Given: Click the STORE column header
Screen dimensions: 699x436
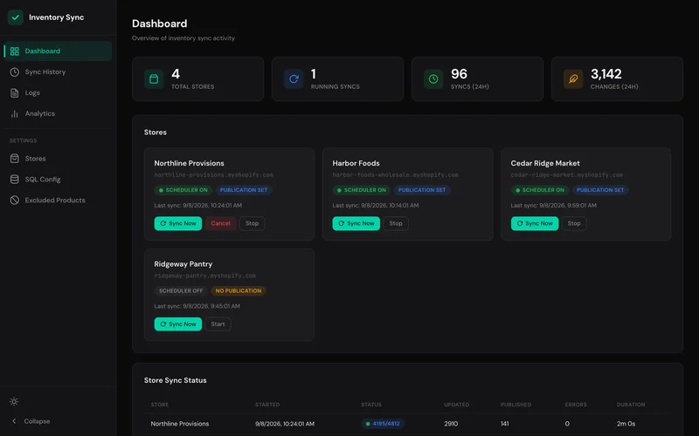Looking at the screenshot, I should (160, 405).
